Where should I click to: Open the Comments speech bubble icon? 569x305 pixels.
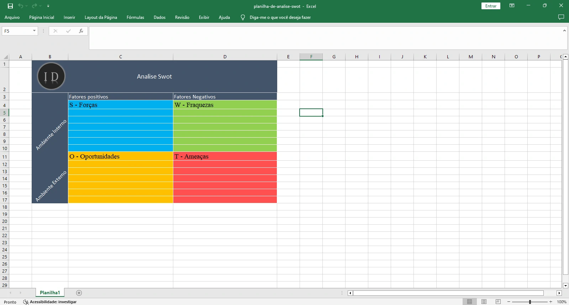561,17
